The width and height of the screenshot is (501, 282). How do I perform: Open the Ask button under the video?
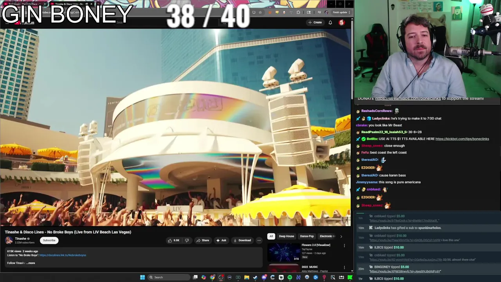221,240
